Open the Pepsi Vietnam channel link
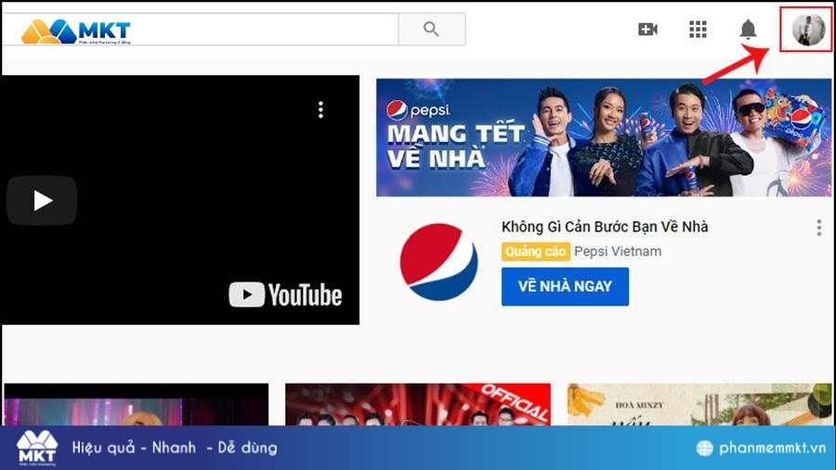The image size is (836, 470). click(618, 252)
